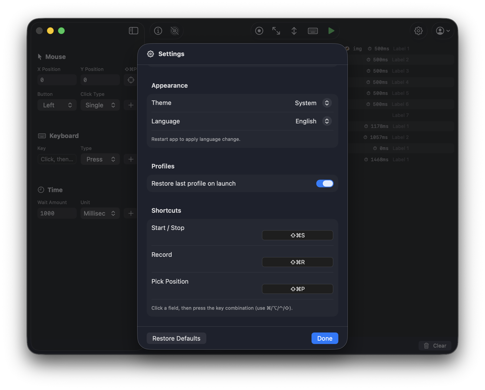485x390 pixels.
Task: Select the Label 7 row
Action: pyautogui.click(x=401, y=115)
